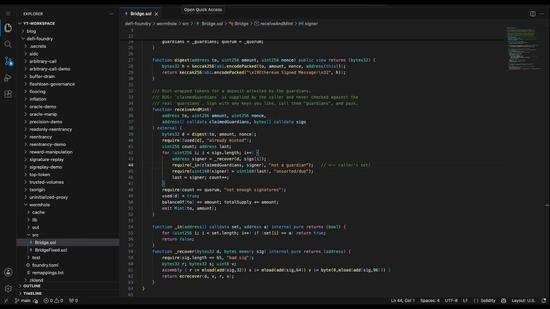Viewport: 550px width, 309px height.
Task: Select the Bridge.sol editor tab
Action: [x=141, y=14]
